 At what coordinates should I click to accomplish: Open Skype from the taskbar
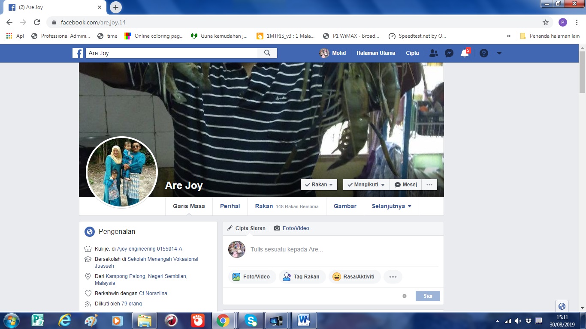251,320
